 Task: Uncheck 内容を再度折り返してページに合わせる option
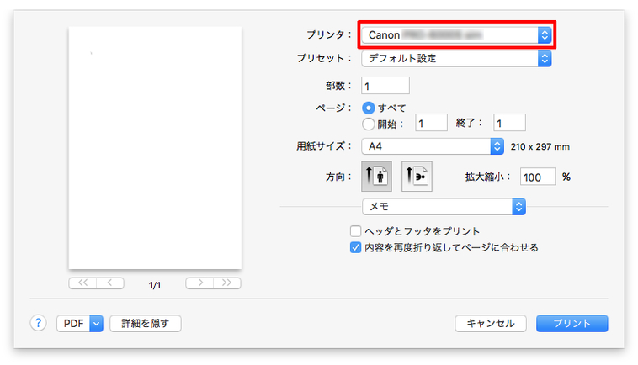tap(356, 247)
